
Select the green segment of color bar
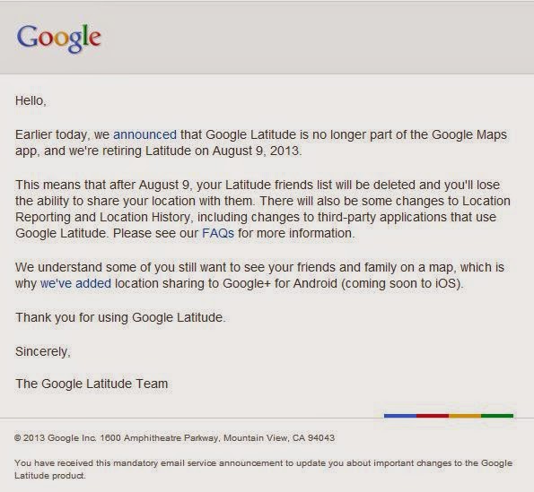point(497,416)
